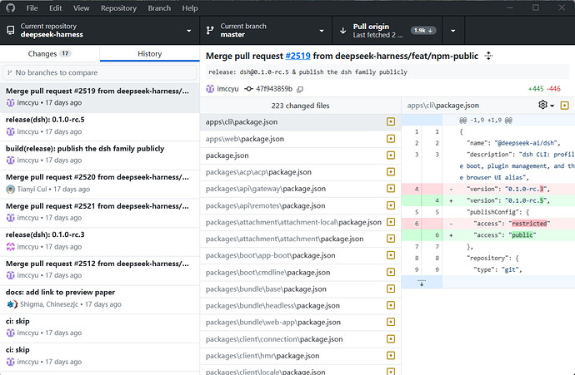Click removed line "access": "restricted"

pos(488,223)
